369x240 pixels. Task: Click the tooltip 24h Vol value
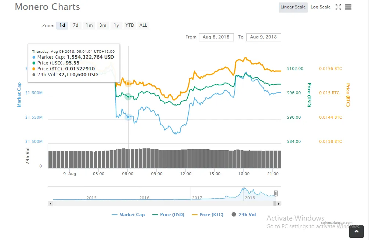(78, 75)
